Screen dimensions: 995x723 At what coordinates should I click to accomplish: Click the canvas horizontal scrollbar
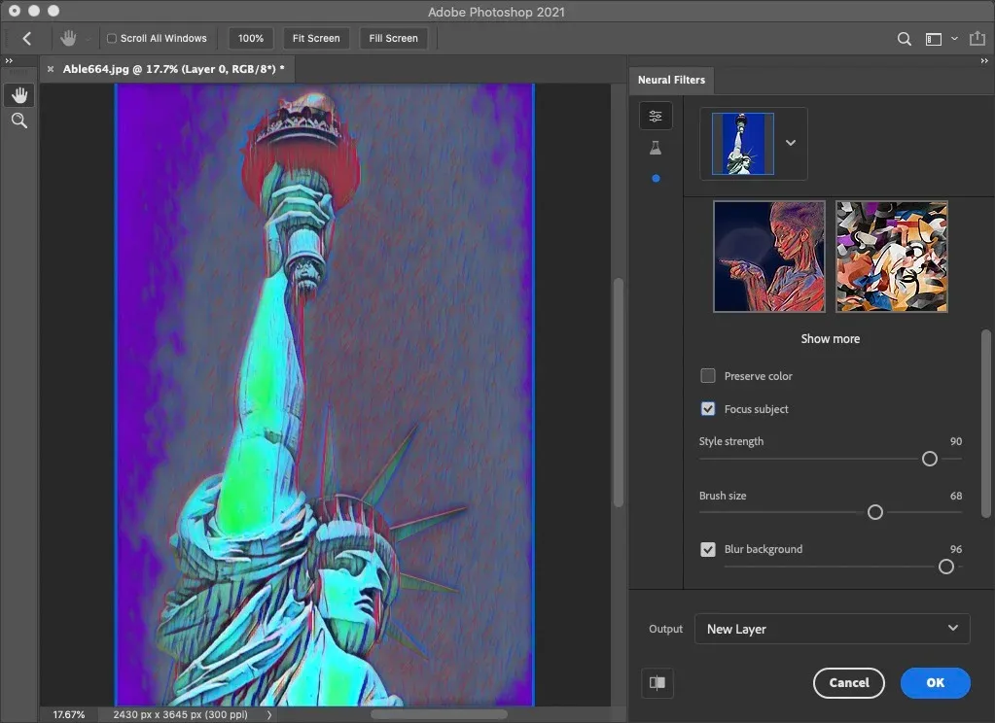pyautogui.click(x=439, y=715)
